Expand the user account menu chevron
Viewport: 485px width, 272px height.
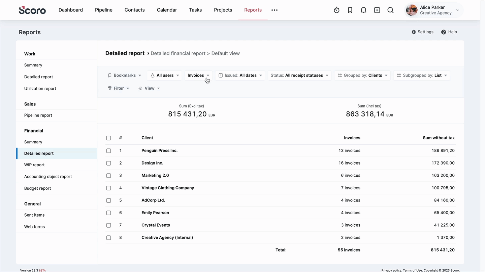[458, 10]
